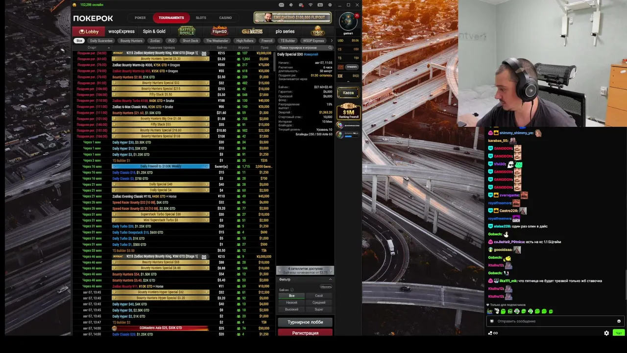Sort tournaments by Приз column
Image resolution: width=627 pixels, height=353 pixels.
point(265,48)
